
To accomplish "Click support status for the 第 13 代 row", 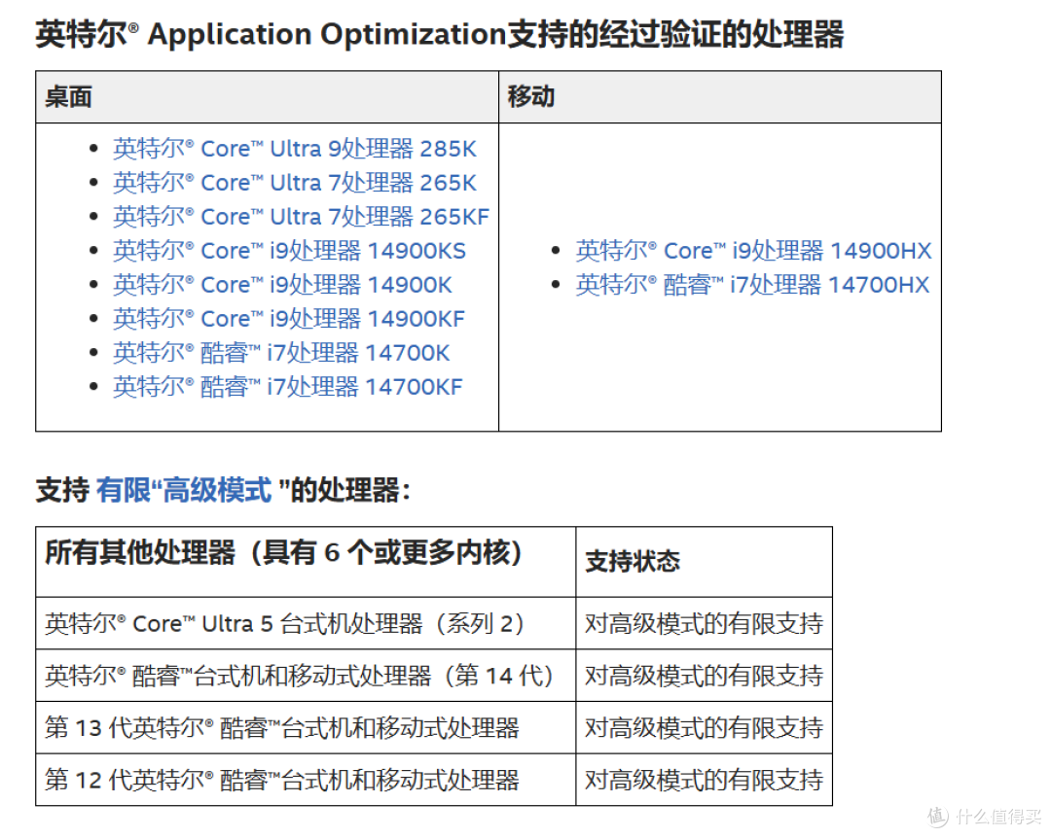I will coord(704,727).
